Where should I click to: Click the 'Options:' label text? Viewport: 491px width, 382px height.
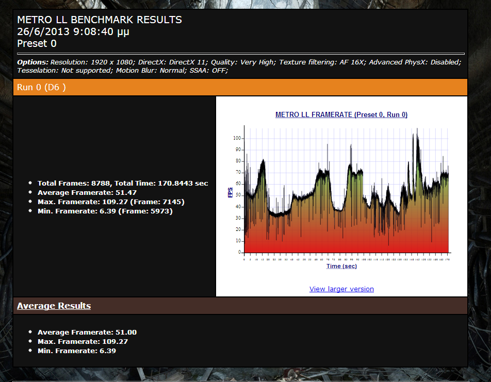32,62
